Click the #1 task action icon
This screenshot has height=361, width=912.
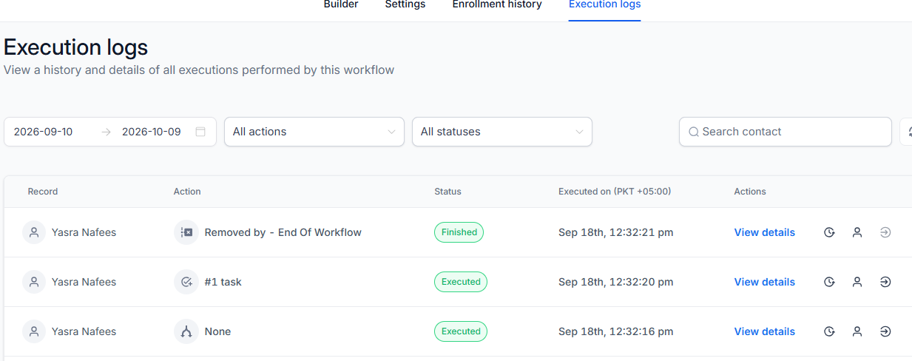tap(186, 282)
